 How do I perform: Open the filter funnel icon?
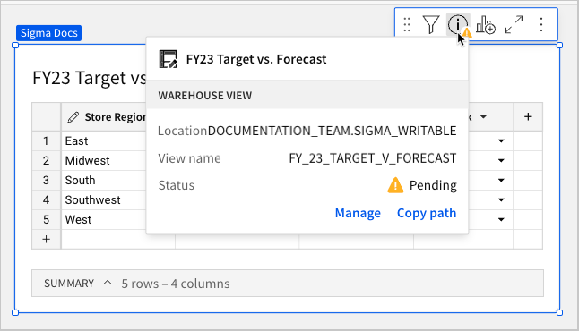[431, 25]
